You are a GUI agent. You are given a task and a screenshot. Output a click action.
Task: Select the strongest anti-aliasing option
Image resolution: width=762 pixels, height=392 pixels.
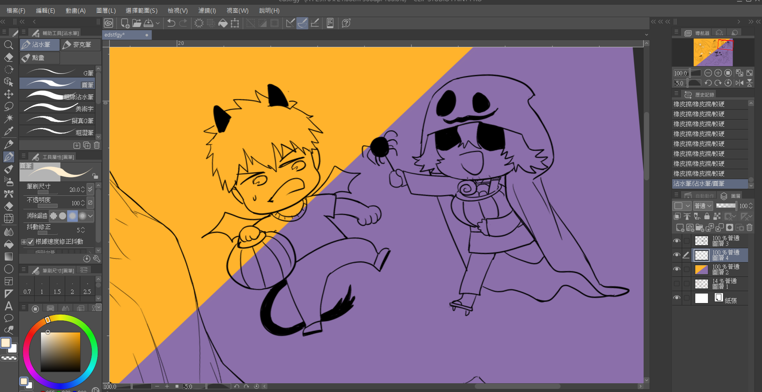[82, 216]
